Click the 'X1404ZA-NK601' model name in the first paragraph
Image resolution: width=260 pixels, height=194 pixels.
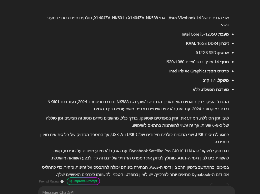[x=109, y=18]
